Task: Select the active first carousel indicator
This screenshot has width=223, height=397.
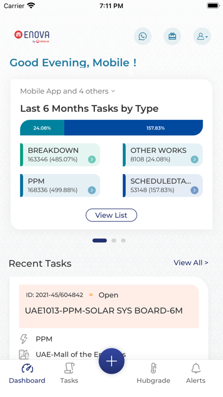Action: point(100,241)
